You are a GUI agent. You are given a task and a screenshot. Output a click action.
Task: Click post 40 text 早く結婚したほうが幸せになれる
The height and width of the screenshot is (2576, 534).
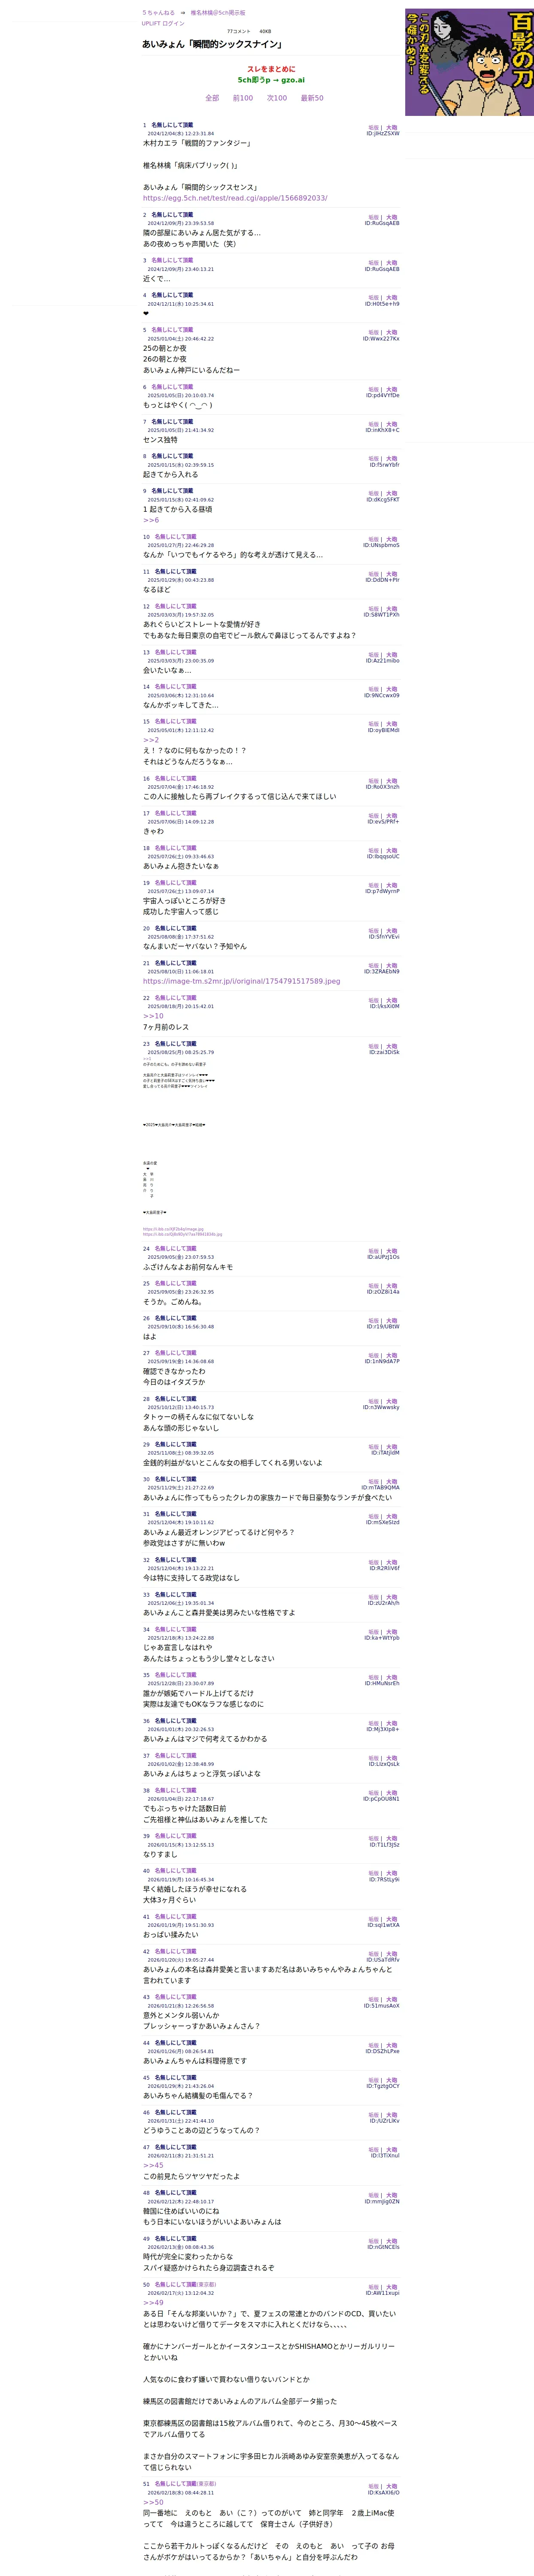click(194, 1890)
